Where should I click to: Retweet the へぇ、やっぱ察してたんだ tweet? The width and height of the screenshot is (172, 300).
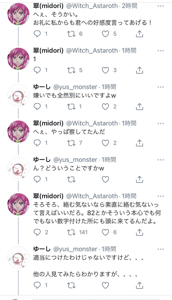(72, 143)
